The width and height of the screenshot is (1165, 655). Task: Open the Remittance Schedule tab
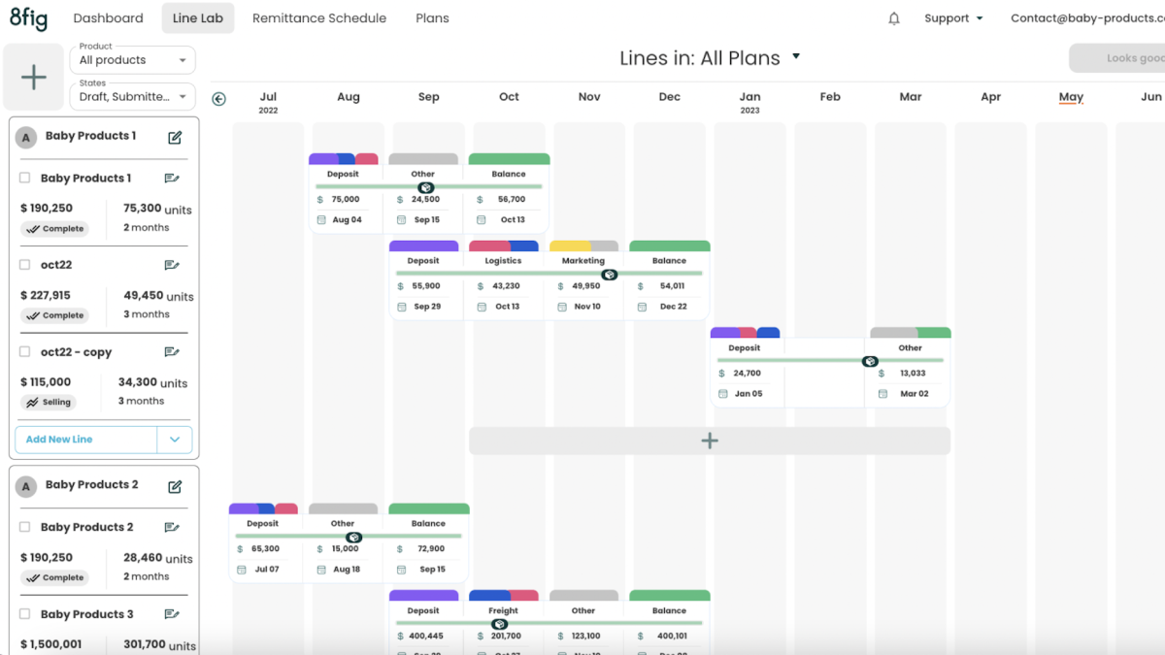319,18
